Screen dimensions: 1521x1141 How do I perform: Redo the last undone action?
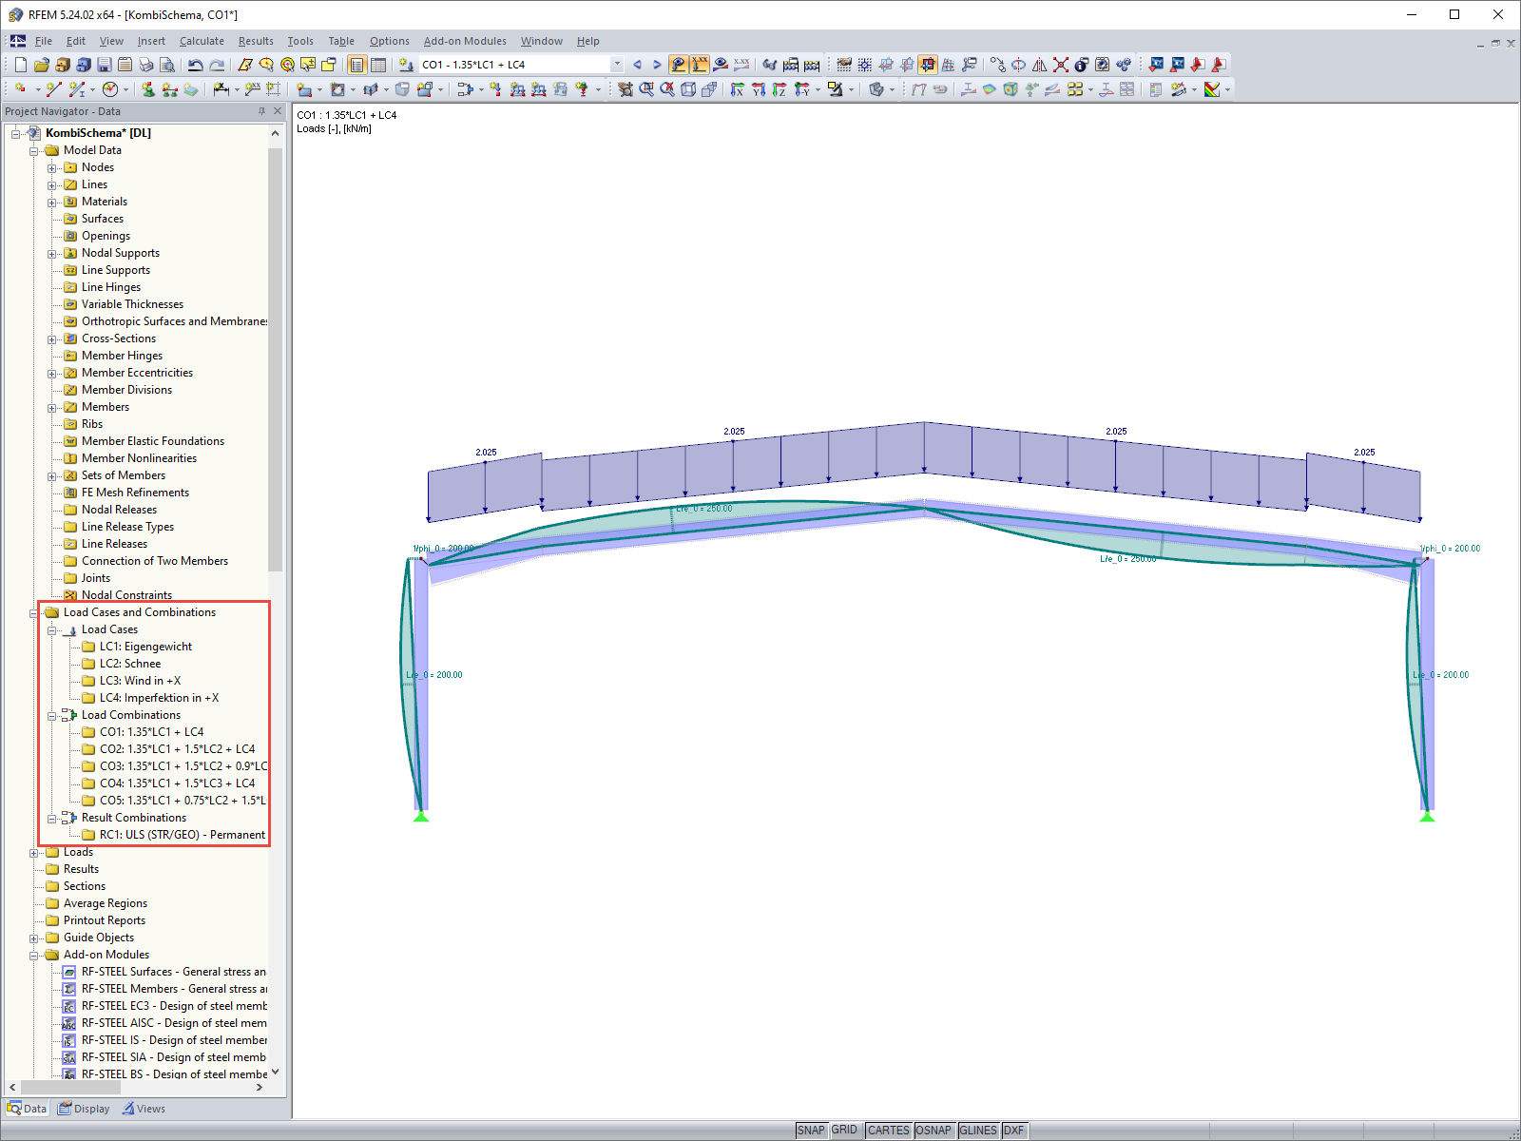(x=217, y=65)
